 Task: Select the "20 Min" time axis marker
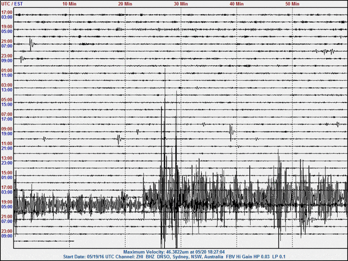click(125, 3)
